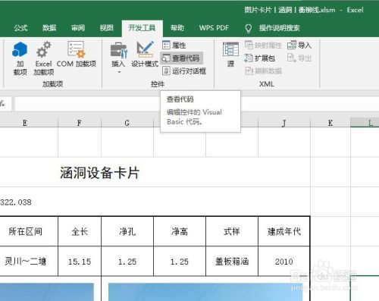Screen dimensions: 379x301
Task: Switch to the 数据 ribbon tab
Action: 49,28
